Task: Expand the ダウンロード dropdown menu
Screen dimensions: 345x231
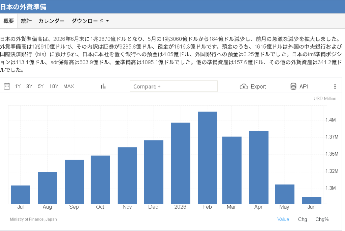Action: (x=90, y=21)
